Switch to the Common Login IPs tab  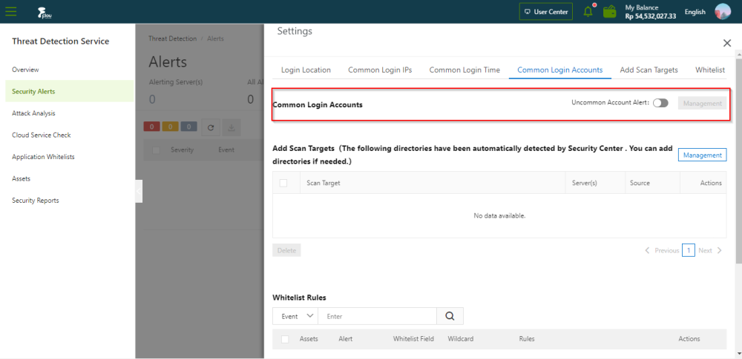(380, 70)
